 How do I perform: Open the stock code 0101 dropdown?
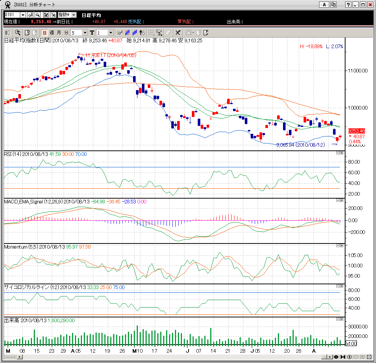23,15
